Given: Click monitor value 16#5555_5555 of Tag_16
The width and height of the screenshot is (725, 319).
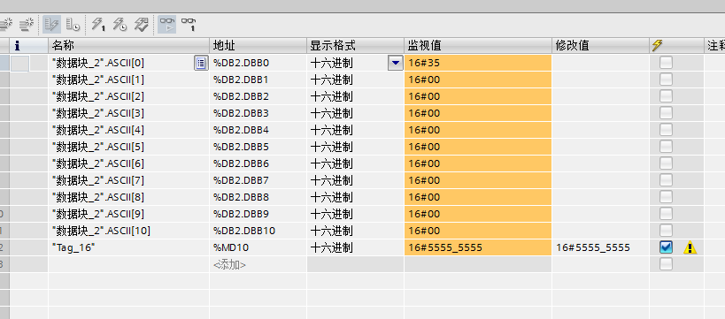Looking at the screenshot, I should [478, 248].
